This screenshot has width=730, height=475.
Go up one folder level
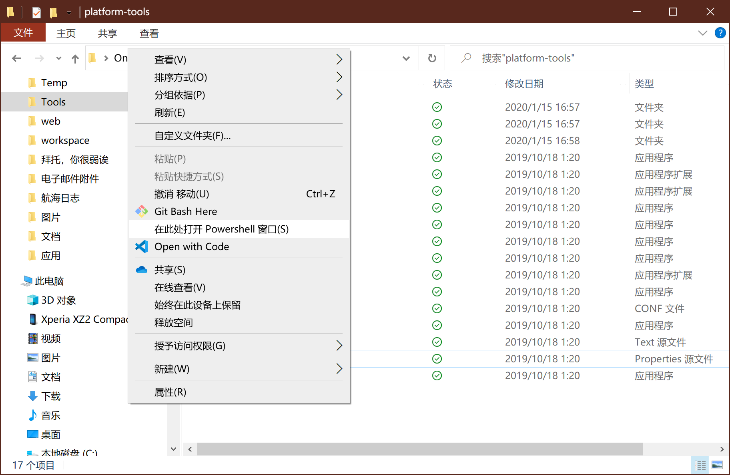point(75,59)
